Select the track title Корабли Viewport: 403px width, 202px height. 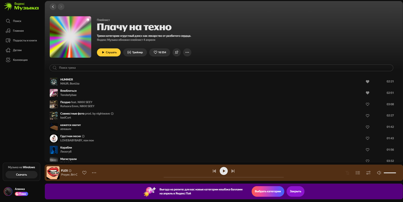point(66,148)
